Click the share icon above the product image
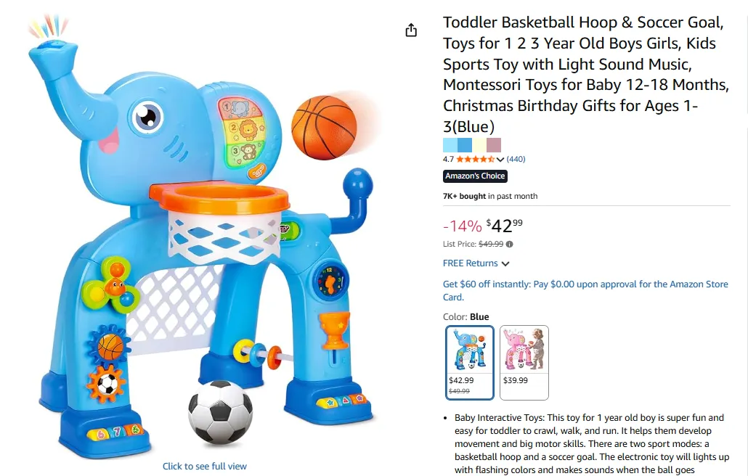 coord(411,30)
